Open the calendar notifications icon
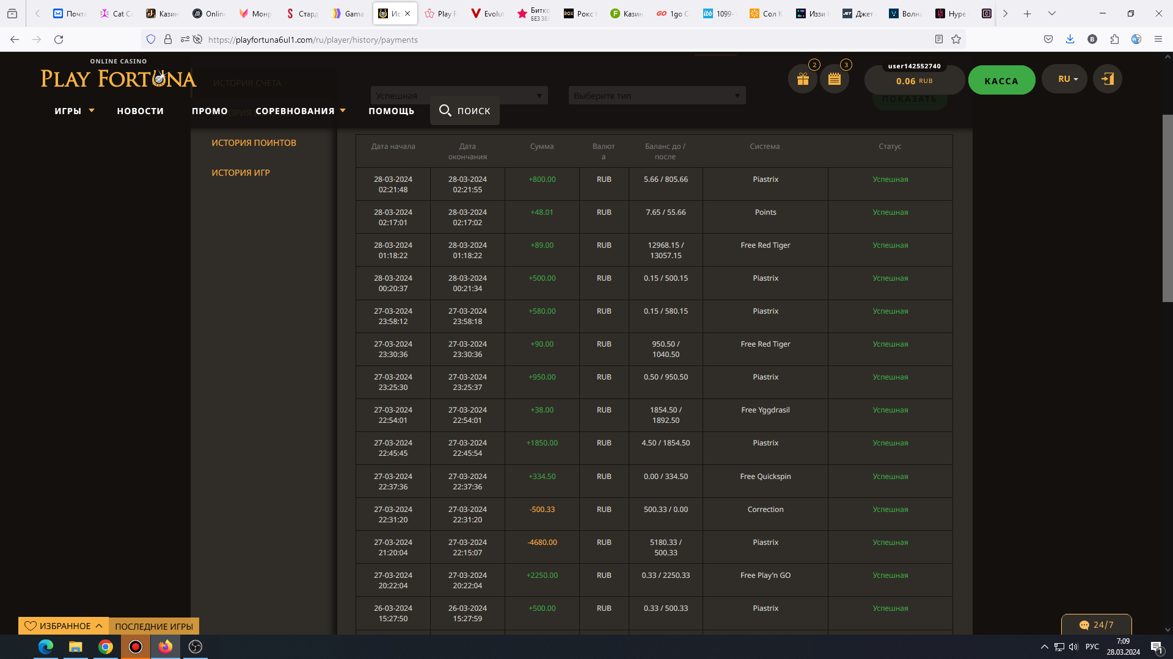The width and height of the screenshot is (1173, 659). coord(835,79)
